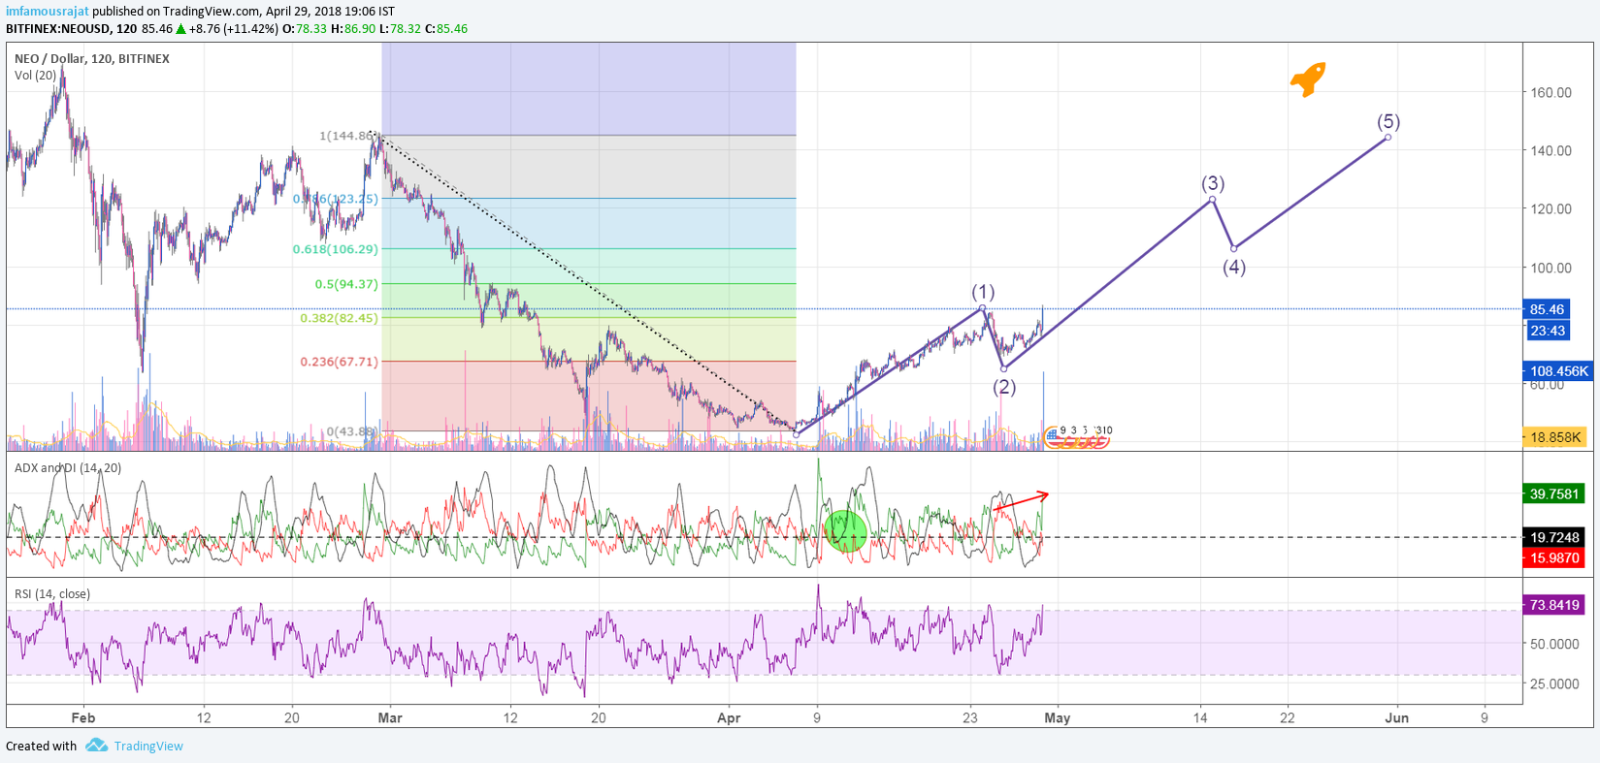1600x763 pixels.
Task: Click the 0.618(106.29) Fibonacci level label
Action: (x=336, y=249)
